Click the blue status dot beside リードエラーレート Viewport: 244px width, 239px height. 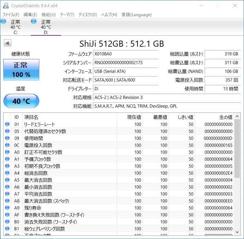pos(7,124)
